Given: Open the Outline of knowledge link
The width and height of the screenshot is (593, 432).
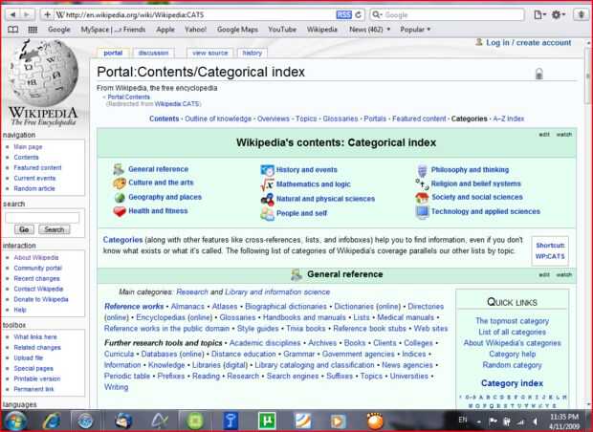Looking at the screenshot, I should [218, 119].
